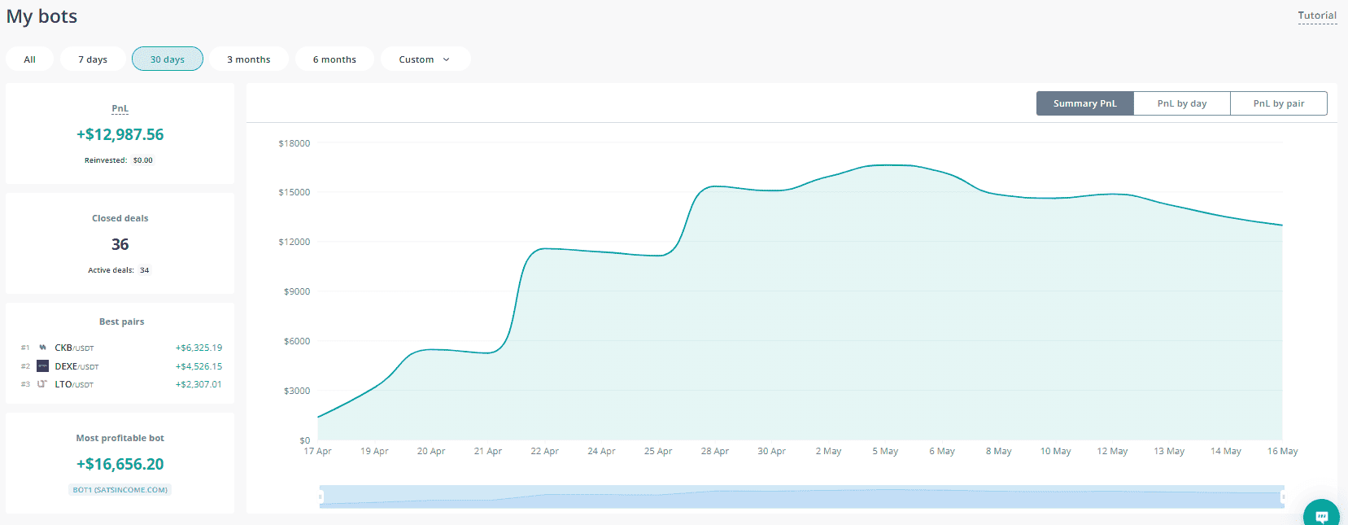Switch to the Summary PnL tab
Image resolution: width=1348 pixels, height=525 pixels.
click(1084, 103)
